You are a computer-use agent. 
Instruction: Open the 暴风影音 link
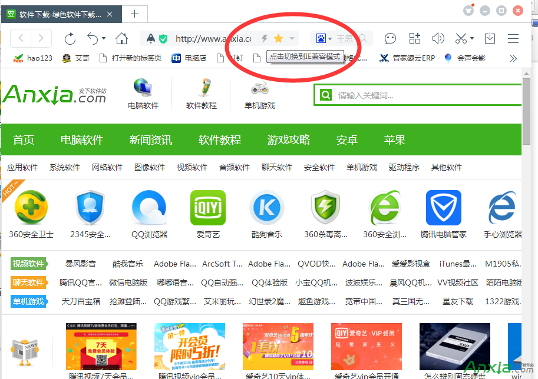(81, 264)
